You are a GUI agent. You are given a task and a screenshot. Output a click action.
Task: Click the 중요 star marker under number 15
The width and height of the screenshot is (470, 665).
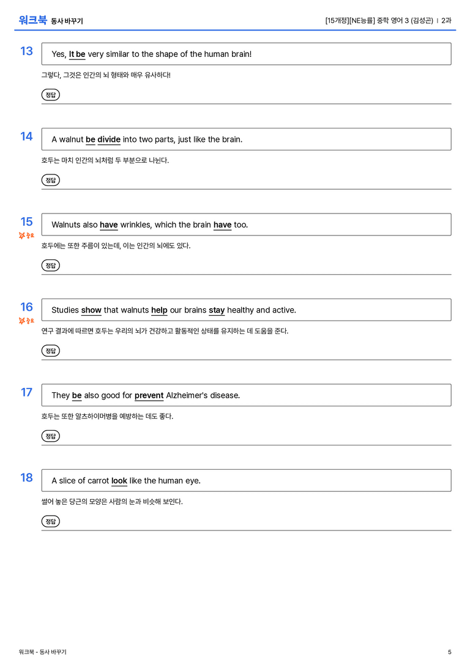(x=26, y=236)
